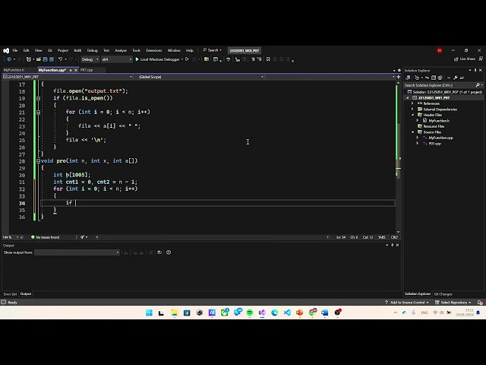Close the MyFunction.cpp tab

(x=76, y=70)
